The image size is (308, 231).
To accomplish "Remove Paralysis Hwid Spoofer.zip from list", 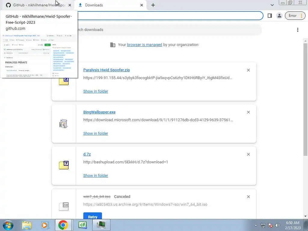I will (248, 70).
